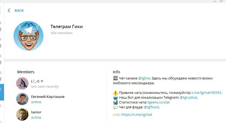Image resolution: width=226 pixels, height=123 pixels.
Task: Click the warning sign emoji before Правила чата
Action: tap(116, 93)
